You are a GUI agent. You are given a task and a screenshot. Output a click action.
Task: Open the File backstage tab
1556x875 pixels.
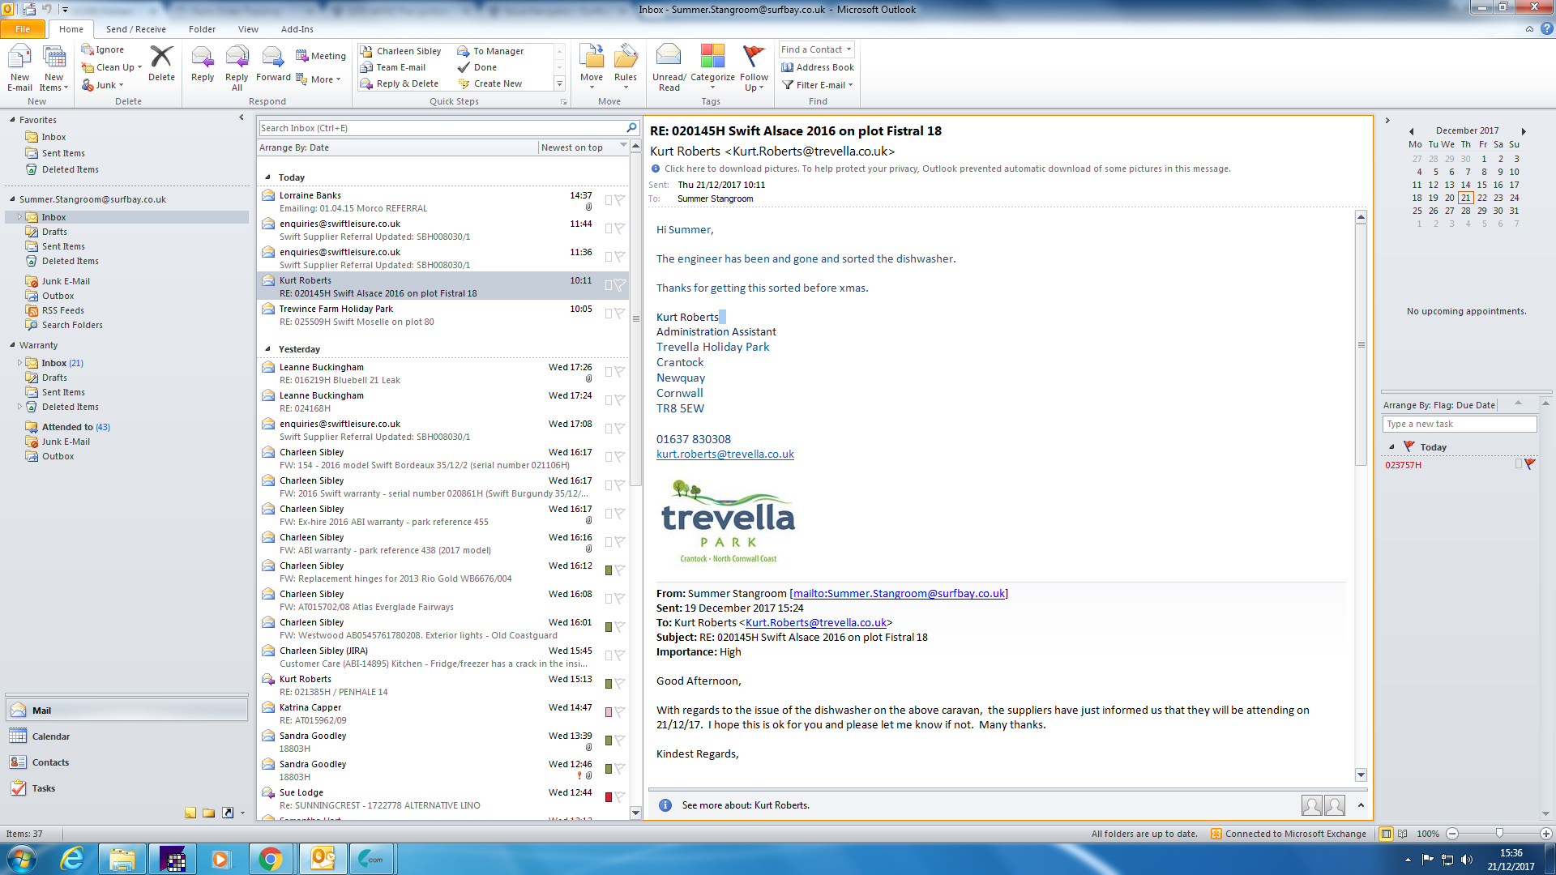[x=23, y=29]
